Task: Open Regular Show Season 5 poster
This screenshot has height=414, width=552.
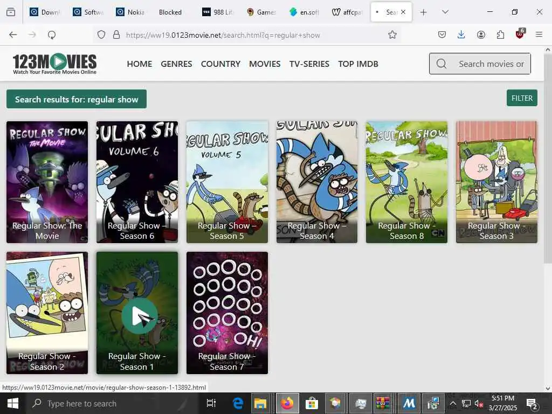Action: tap(227, 182)
